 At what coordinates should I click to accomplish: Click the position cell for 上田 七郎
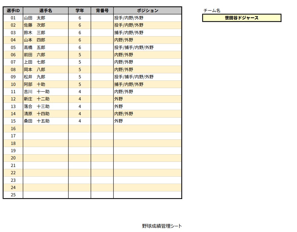[147, 62]
